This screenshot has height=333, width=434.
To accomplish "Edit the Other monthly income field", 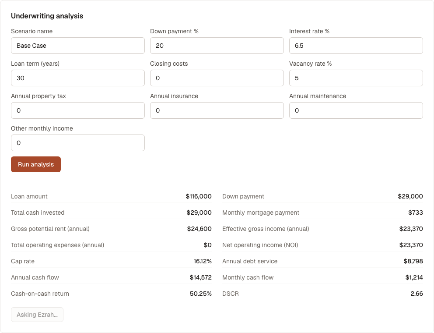I will point(78,143).
